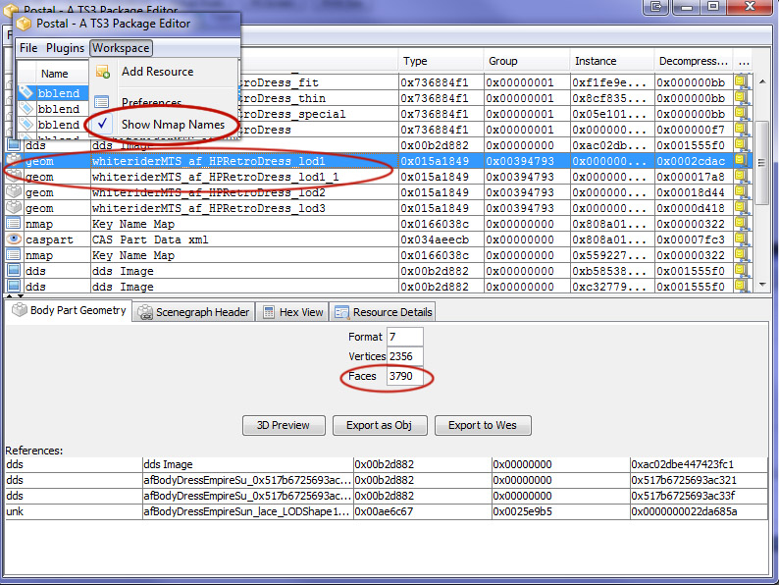Click the Postal application icon in title bar
Image resolution: width=779 pixels, height=585 pixels.
click(x=24, y=24)
